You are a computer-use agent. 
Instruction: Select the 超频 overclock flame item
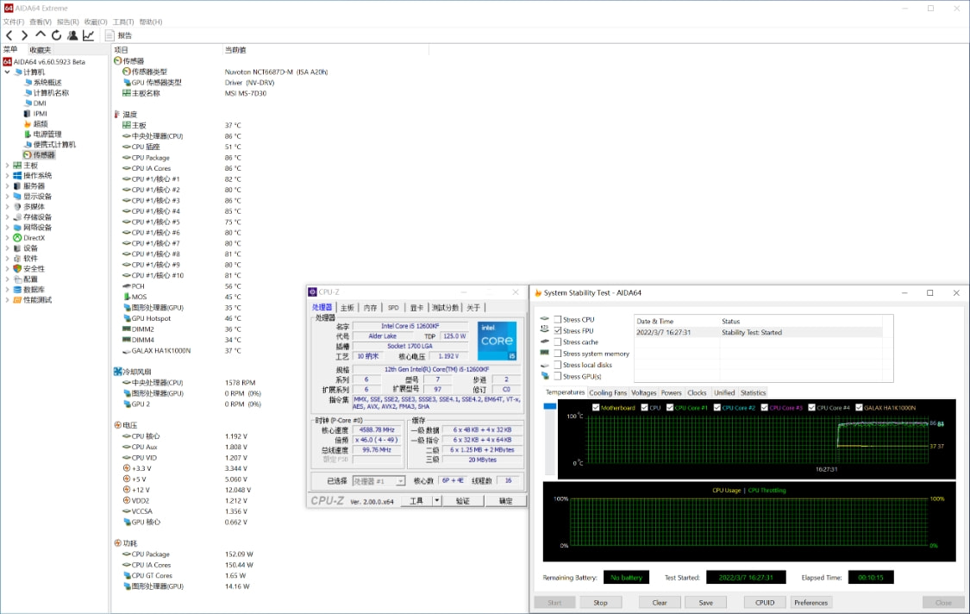[41, 123]
